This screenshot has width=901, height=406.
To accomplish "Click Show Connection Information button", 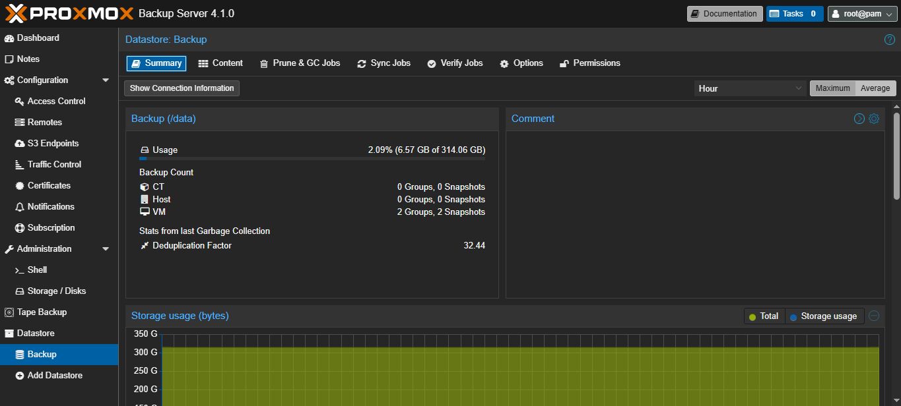I will tap(182, 88).
